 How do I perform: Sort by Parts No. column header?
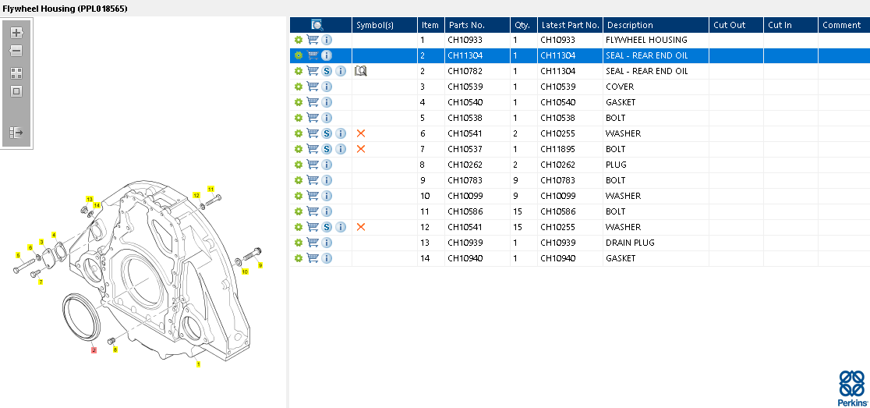tap(465, 25)
